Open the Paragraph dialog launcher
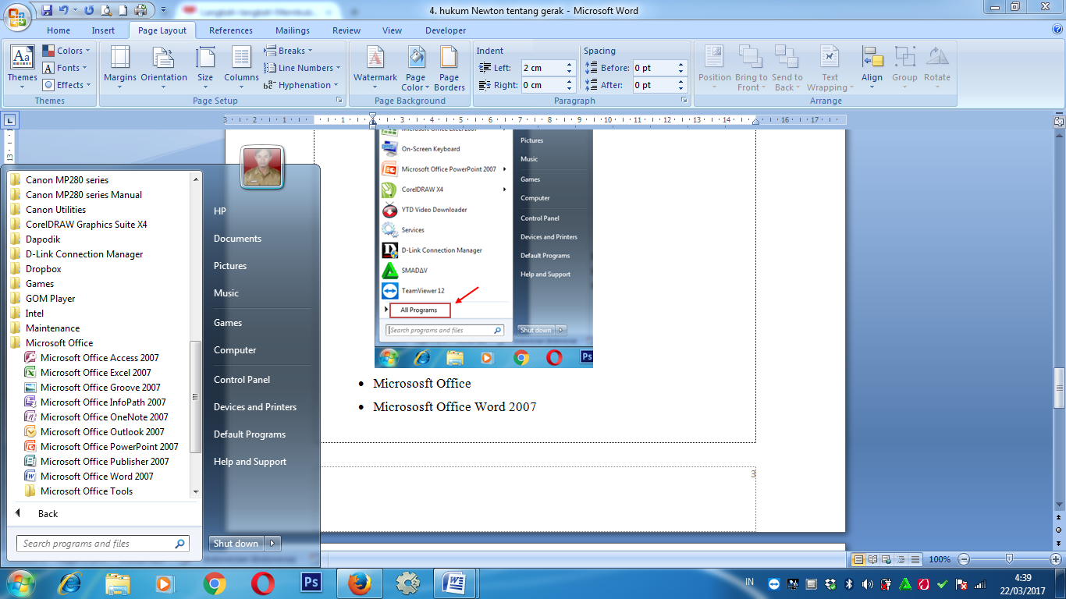 (684, 101)
